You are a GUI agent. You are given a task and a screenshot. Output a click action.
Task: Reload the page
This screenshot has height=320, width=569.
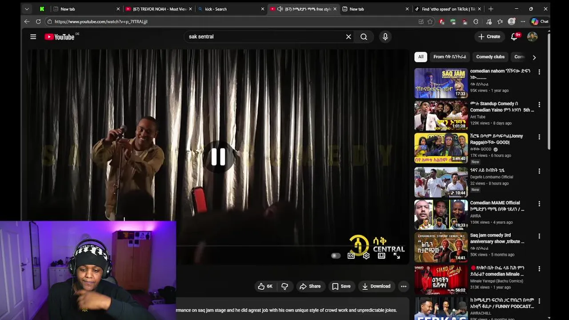[x=38, y=21]
